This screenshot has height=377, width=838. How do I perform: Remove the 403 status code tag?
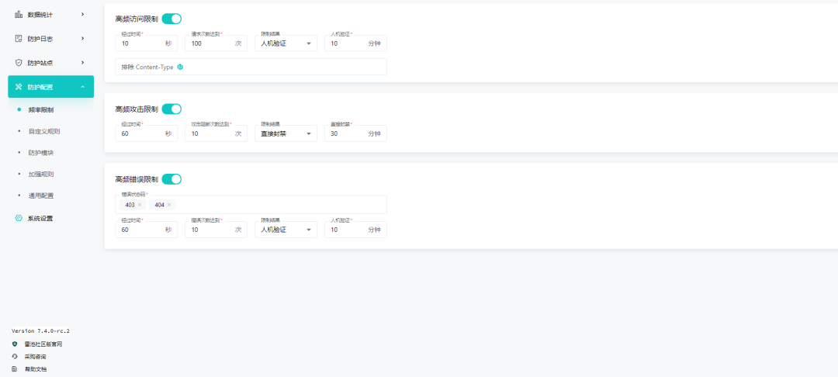[140, 205]
